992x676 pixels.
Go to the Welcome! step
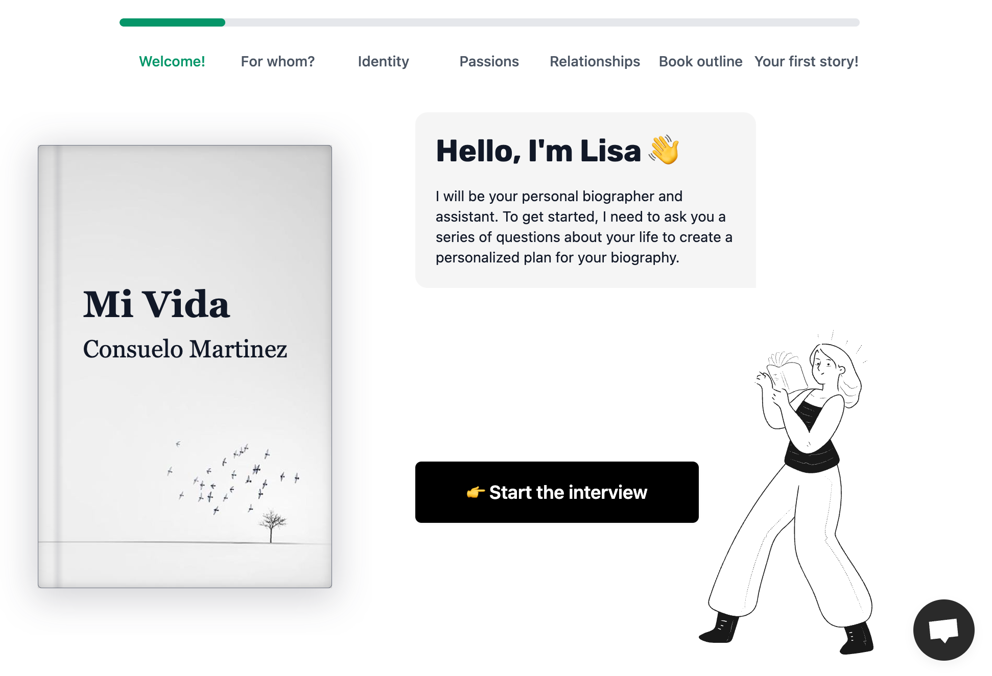point(172,61)
